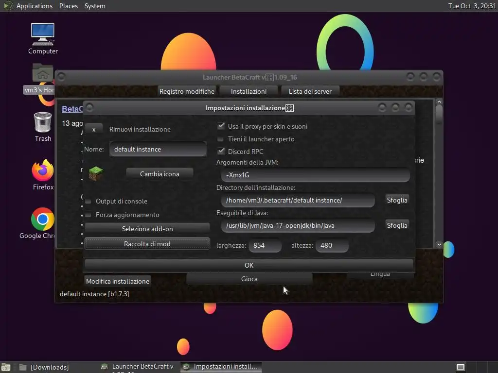Image resolution: width=498 pixels, height=373 pixels.
Task: Click the Java executable path field
Action: [x=298, y=225]
